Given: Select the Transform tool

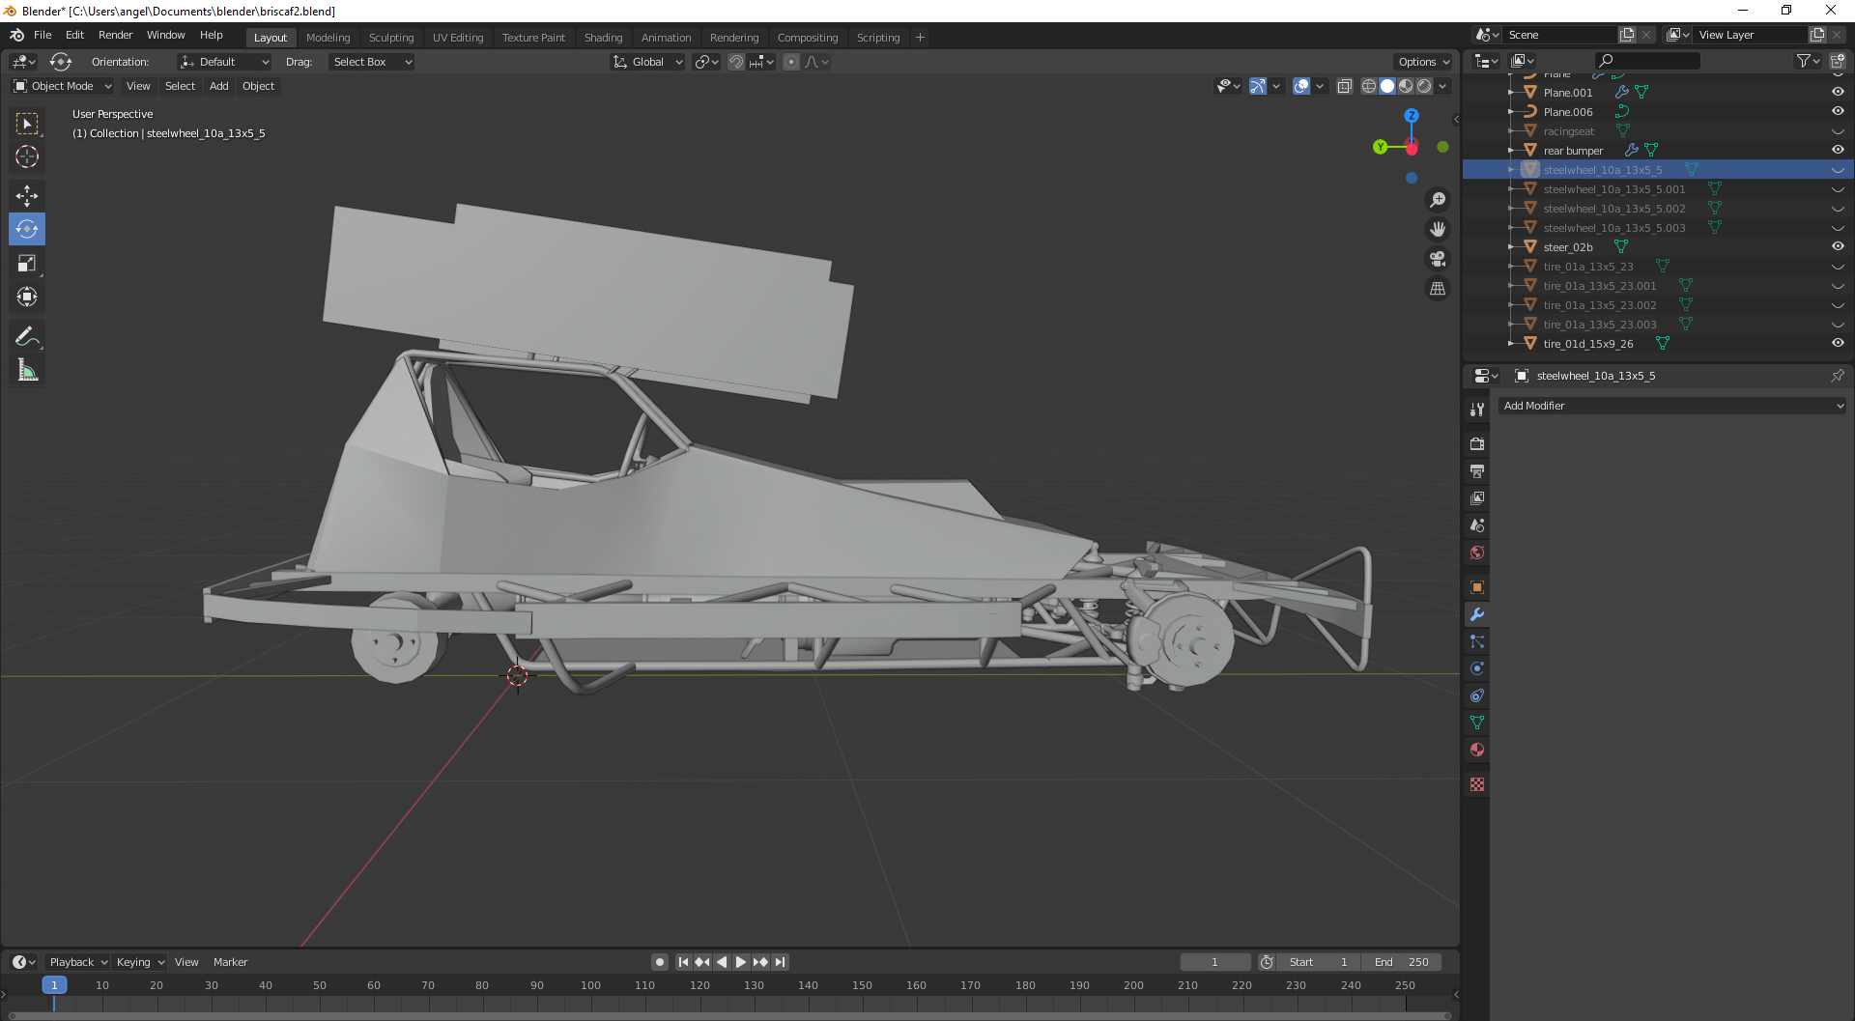Looking at the screenshot, I should click(x=27, y=297).
